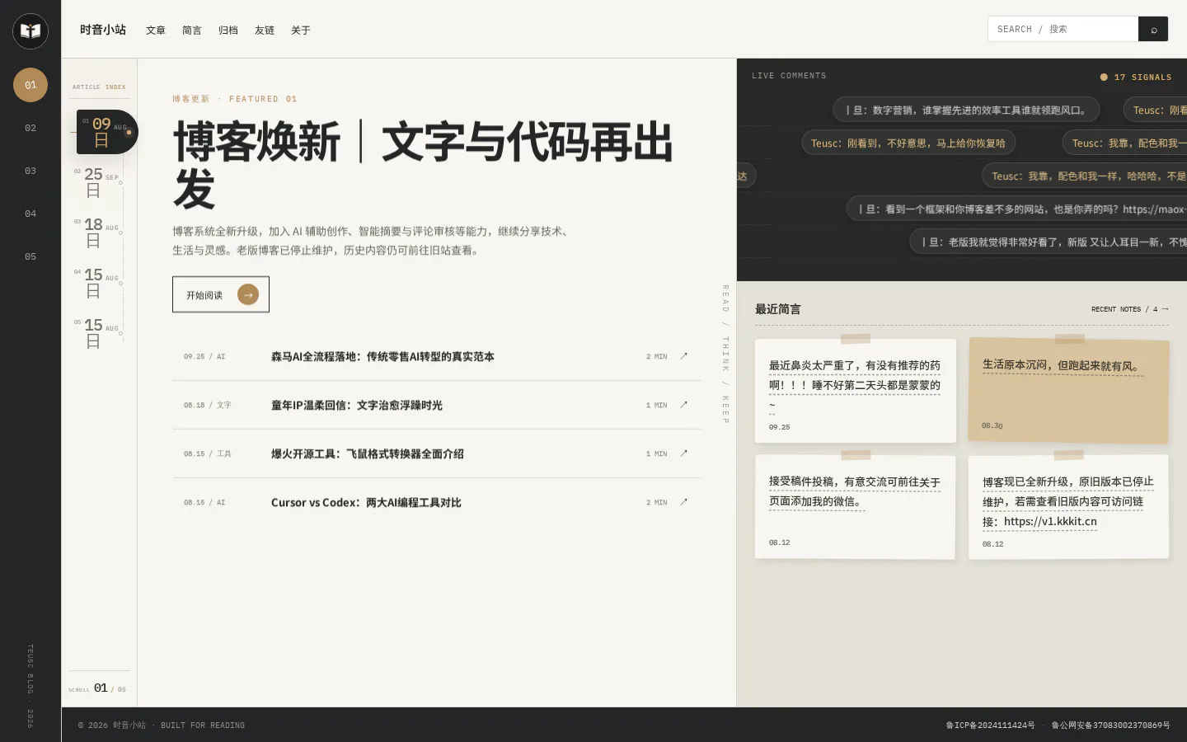Open the 森马AI全流程落地 article via its arrow icon

(683, 356)
